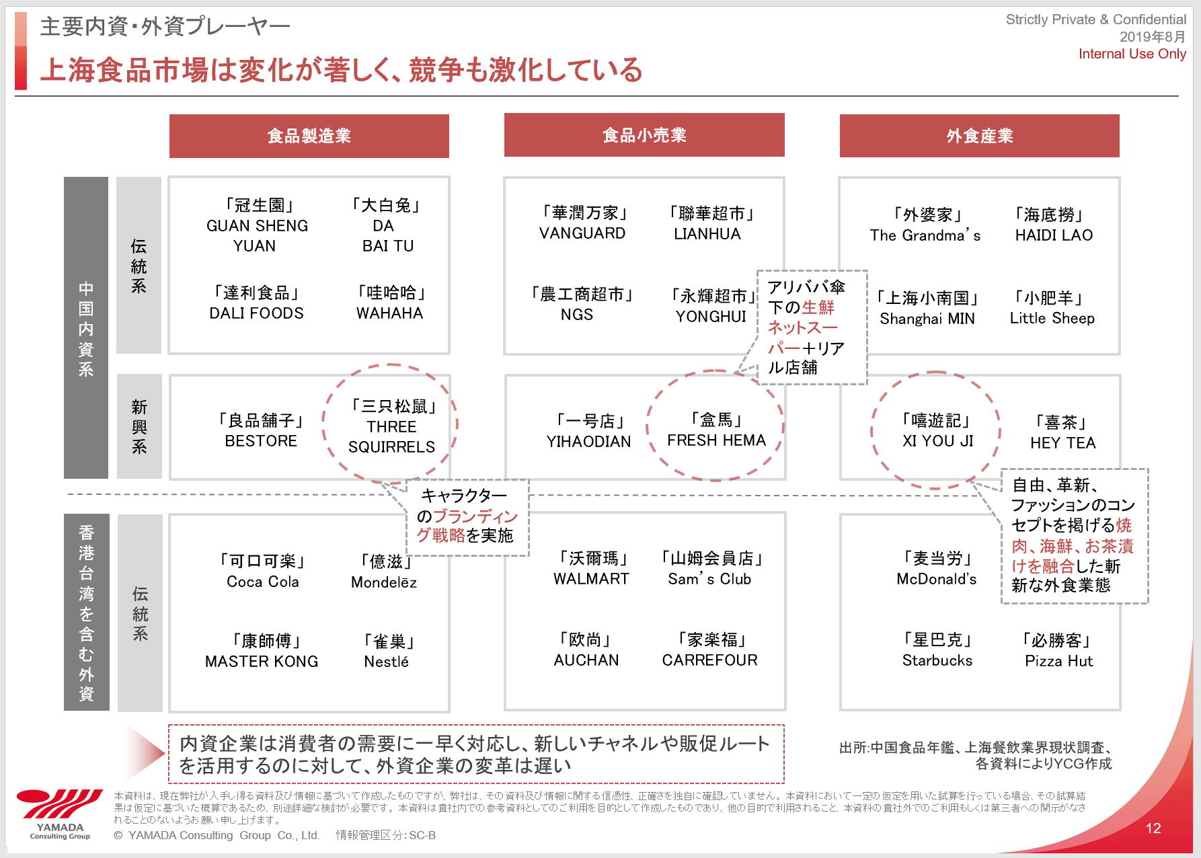Viewport: 1201px width, 858px height.
Task: Click the circled FRESH HEMA entry
Action: point(716,430)
